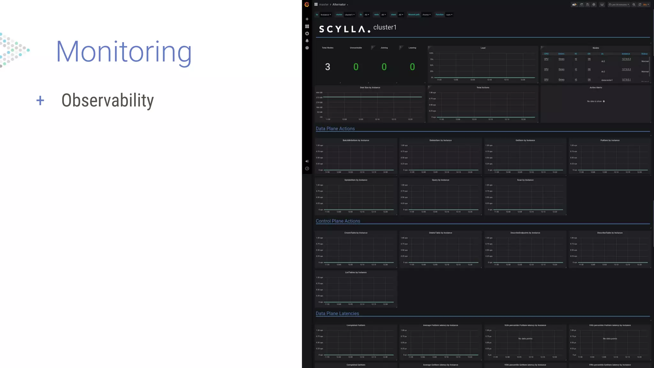Image resolution: width=654 pixels, height=368 pixels.
Task: Open 'Query by Instance' panel title
Action: point(440,180)
